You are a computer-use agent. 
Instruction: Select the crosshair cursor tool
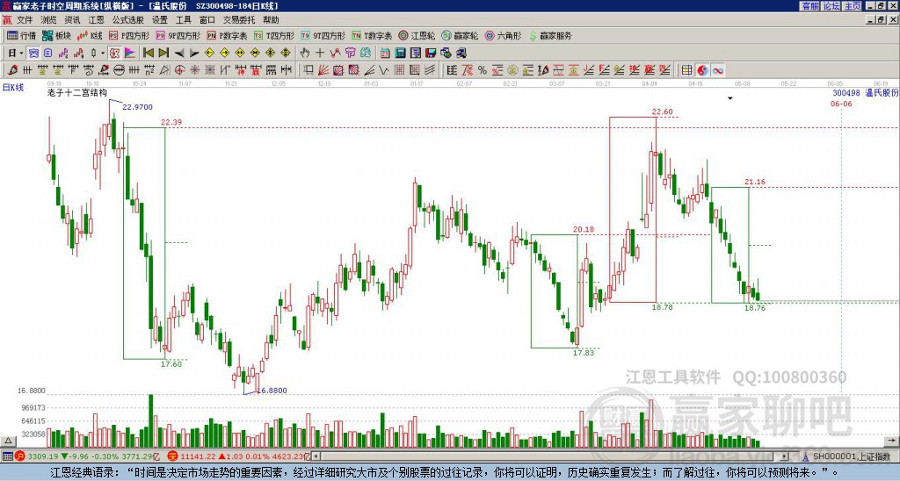tap(320, 54)
